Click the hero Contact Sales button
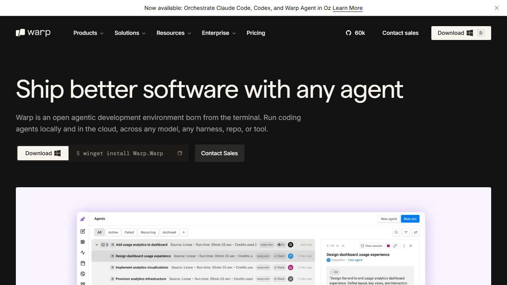The height and width of the screenshot is (285, 507). click(x=219, y=153)
